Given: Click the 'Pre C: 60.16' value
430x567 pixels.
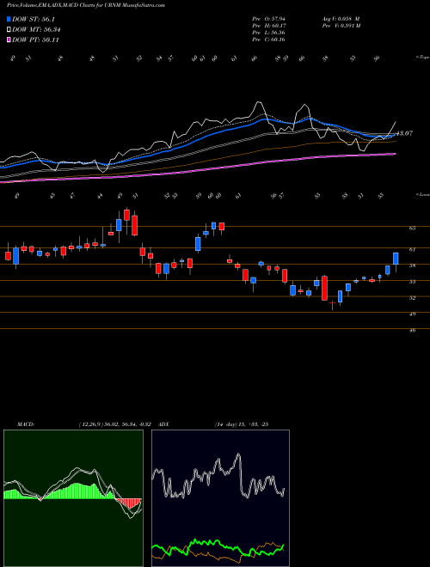Looking at the screenshot, I should pyautogui.click(x=268, y=40).
